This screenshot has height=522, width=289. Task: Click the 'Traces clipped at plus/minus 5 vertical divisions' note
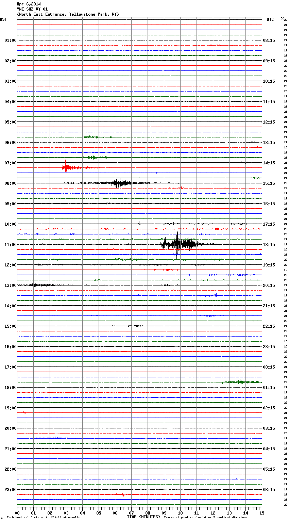tap(205, 518)
